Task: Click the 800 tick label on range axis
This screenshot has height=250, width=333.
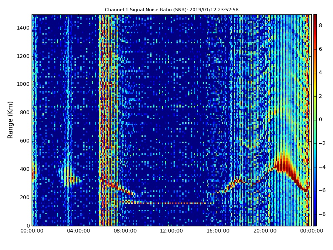Action: tap(25, 112)
